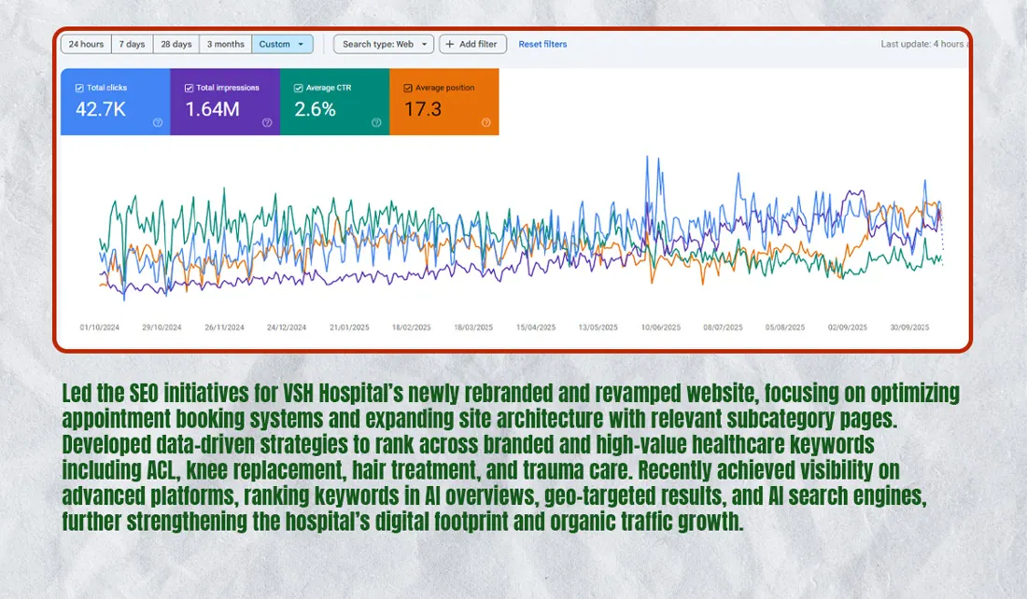Click the 10/06/2025 axis date label

tap(661, 327)
